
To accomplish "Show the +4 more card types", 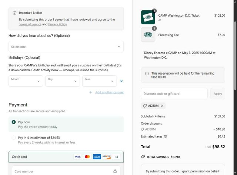I will tap(116, 157).
